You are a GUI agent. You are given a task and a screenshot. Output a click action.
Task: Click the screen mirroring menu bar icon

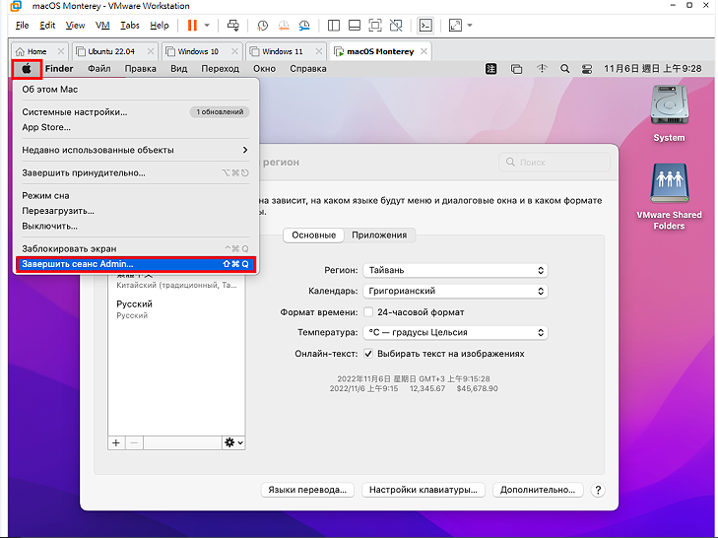[x=516, y=69]
